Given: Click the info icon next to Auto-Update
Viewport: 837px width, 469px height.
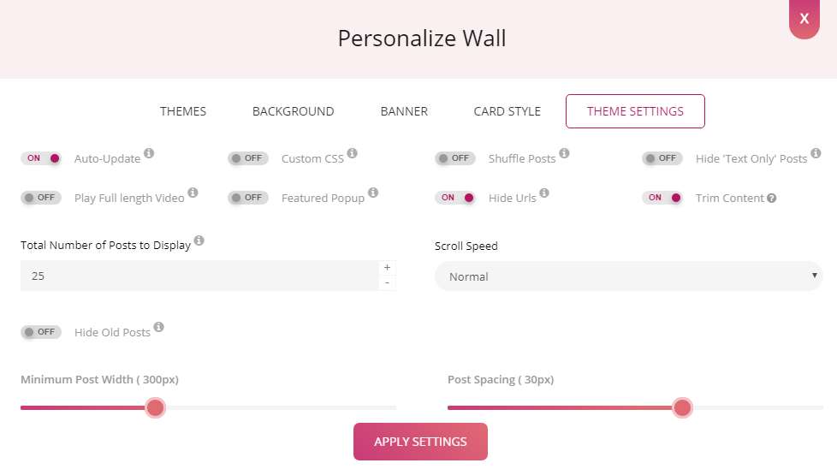Looking at the screenshot, I should click(149, 153).
